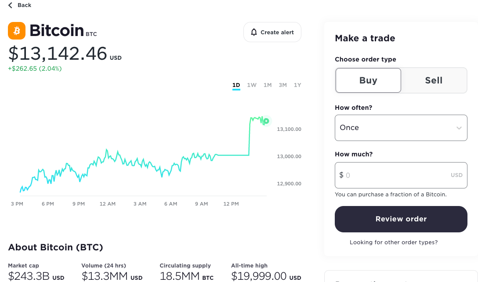Click the Bitcoin title heading
478x282 pixels.
point(57,30)
